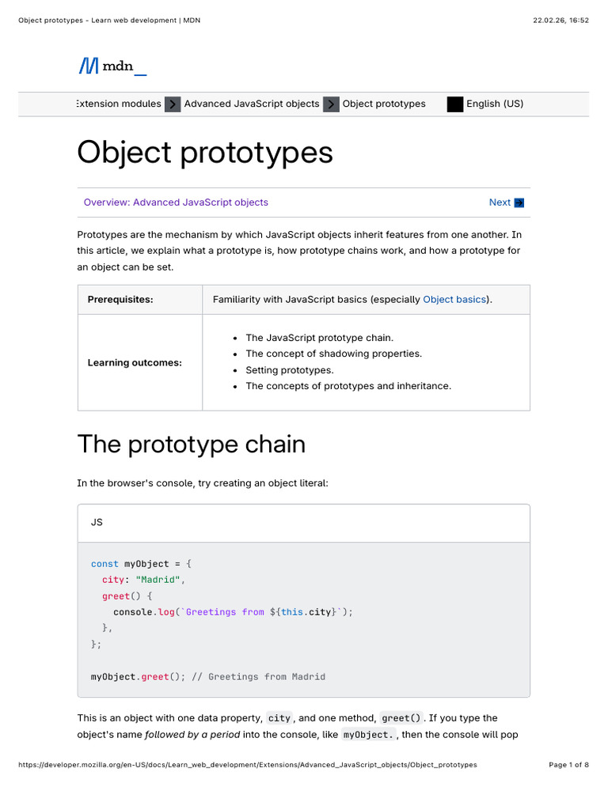Open the Extension modules breadcrumb
The image size is (608, 810).
pos(119,104)
